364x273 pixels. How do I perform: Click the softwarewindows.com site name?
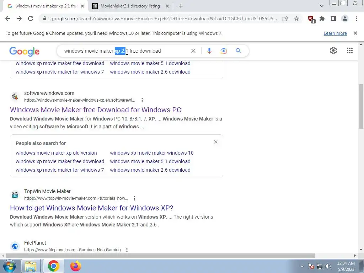tap(49, 93)
